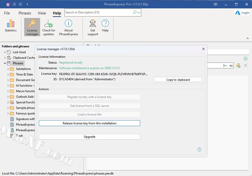The width and height of the screenshot is (252, 176).
Task: Collapse the Phrases root node
Action: point(5,63)
